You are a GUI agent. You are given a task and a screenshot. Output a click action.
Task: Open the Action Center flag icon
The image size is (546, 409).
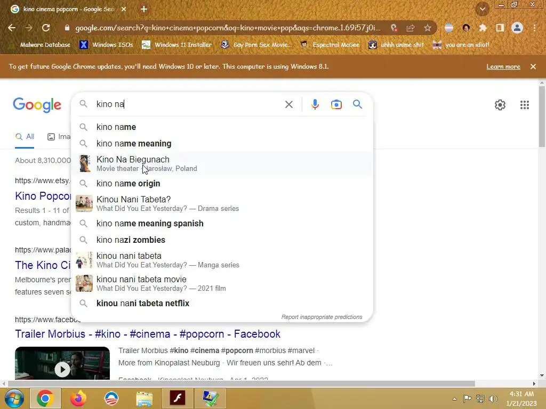coord(467,398)
